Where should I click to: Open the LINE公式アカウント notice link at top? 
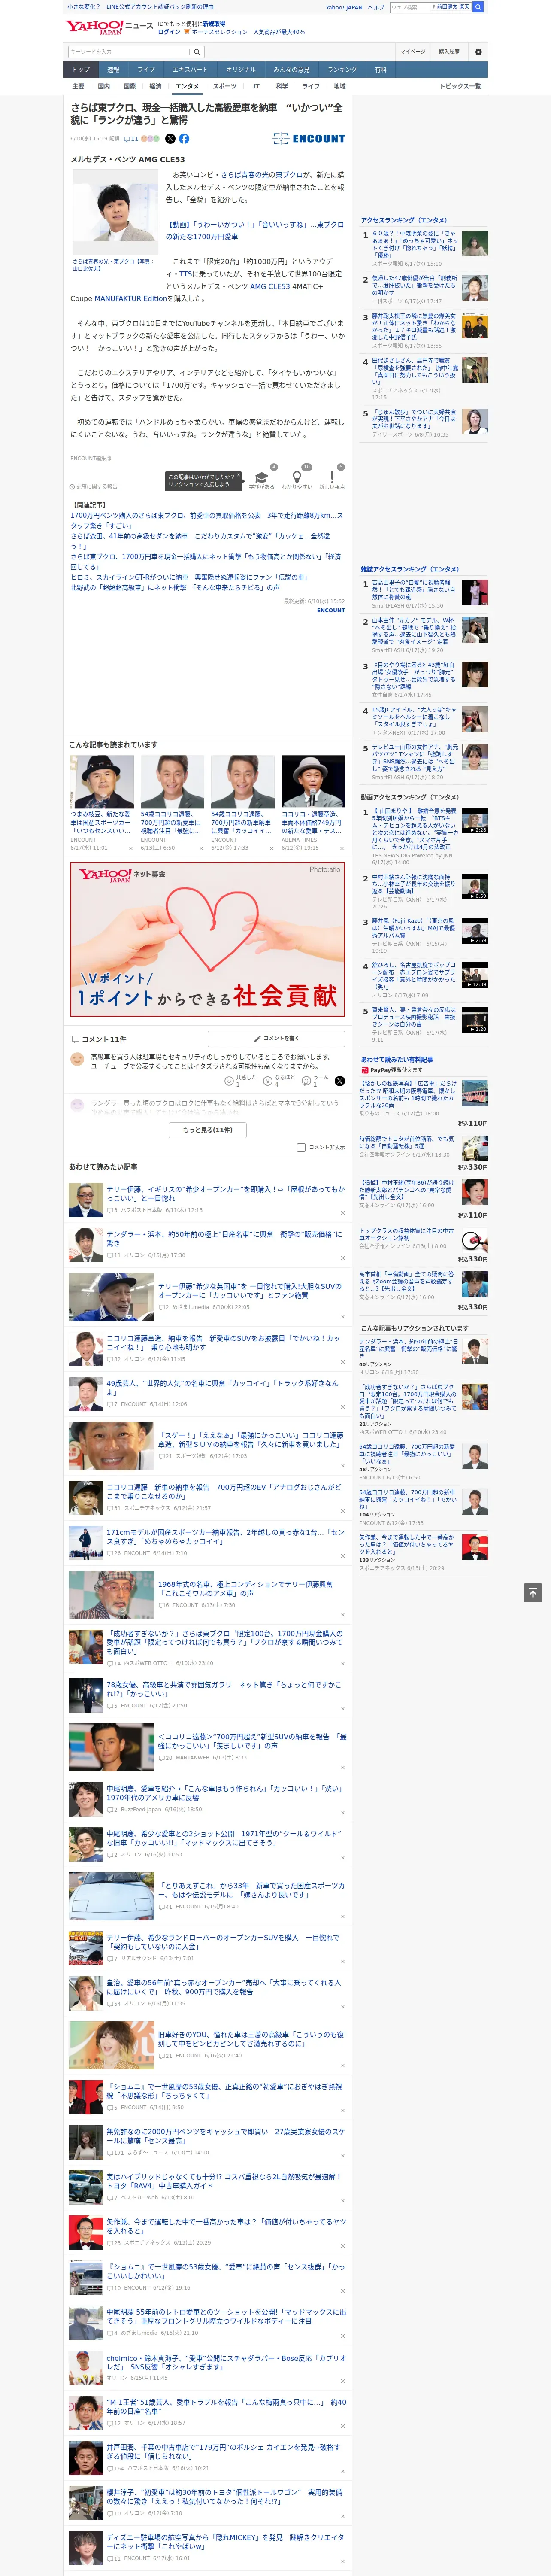(x=159, y=7)
